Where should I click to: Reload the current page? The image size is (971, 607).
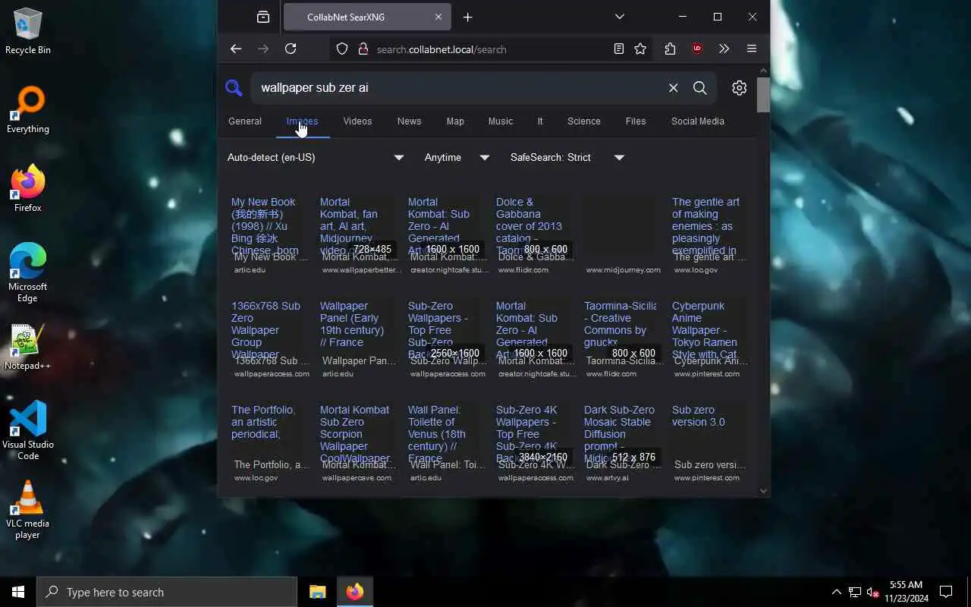[291, 49]
